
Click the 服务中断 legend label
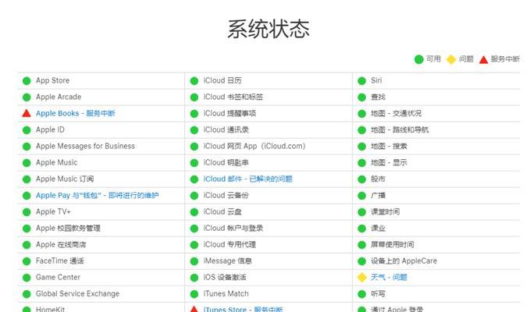point(505,59)
